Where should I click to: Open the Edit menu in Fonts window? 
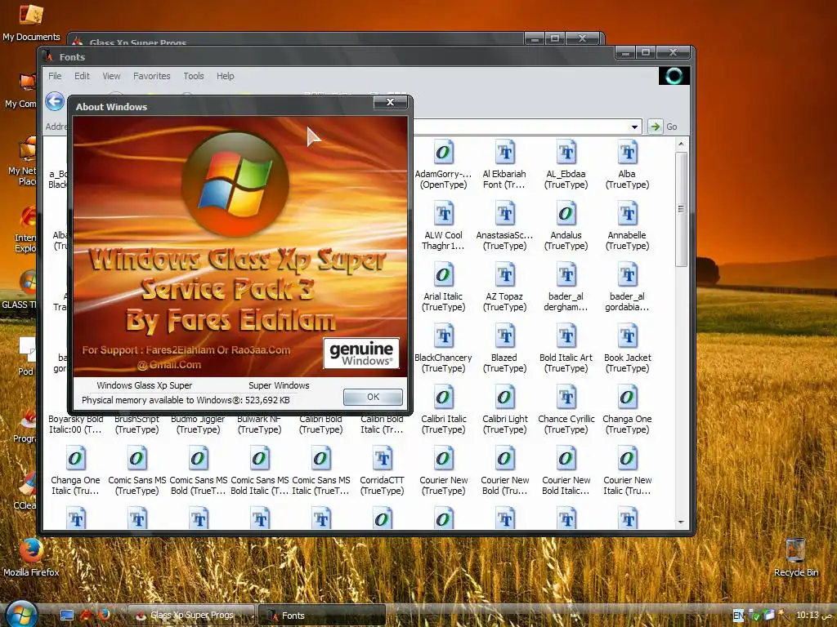pyautogui.click(x=82, y=76)
